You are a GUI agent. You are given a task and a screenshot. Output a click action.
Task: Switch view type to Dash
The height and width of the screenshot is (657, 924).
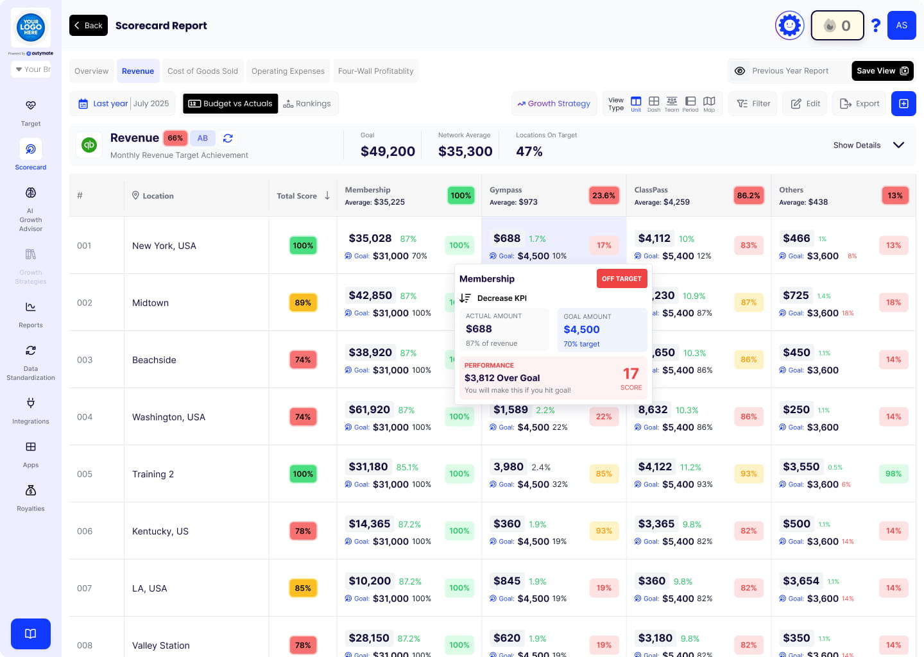coord(654,103)
